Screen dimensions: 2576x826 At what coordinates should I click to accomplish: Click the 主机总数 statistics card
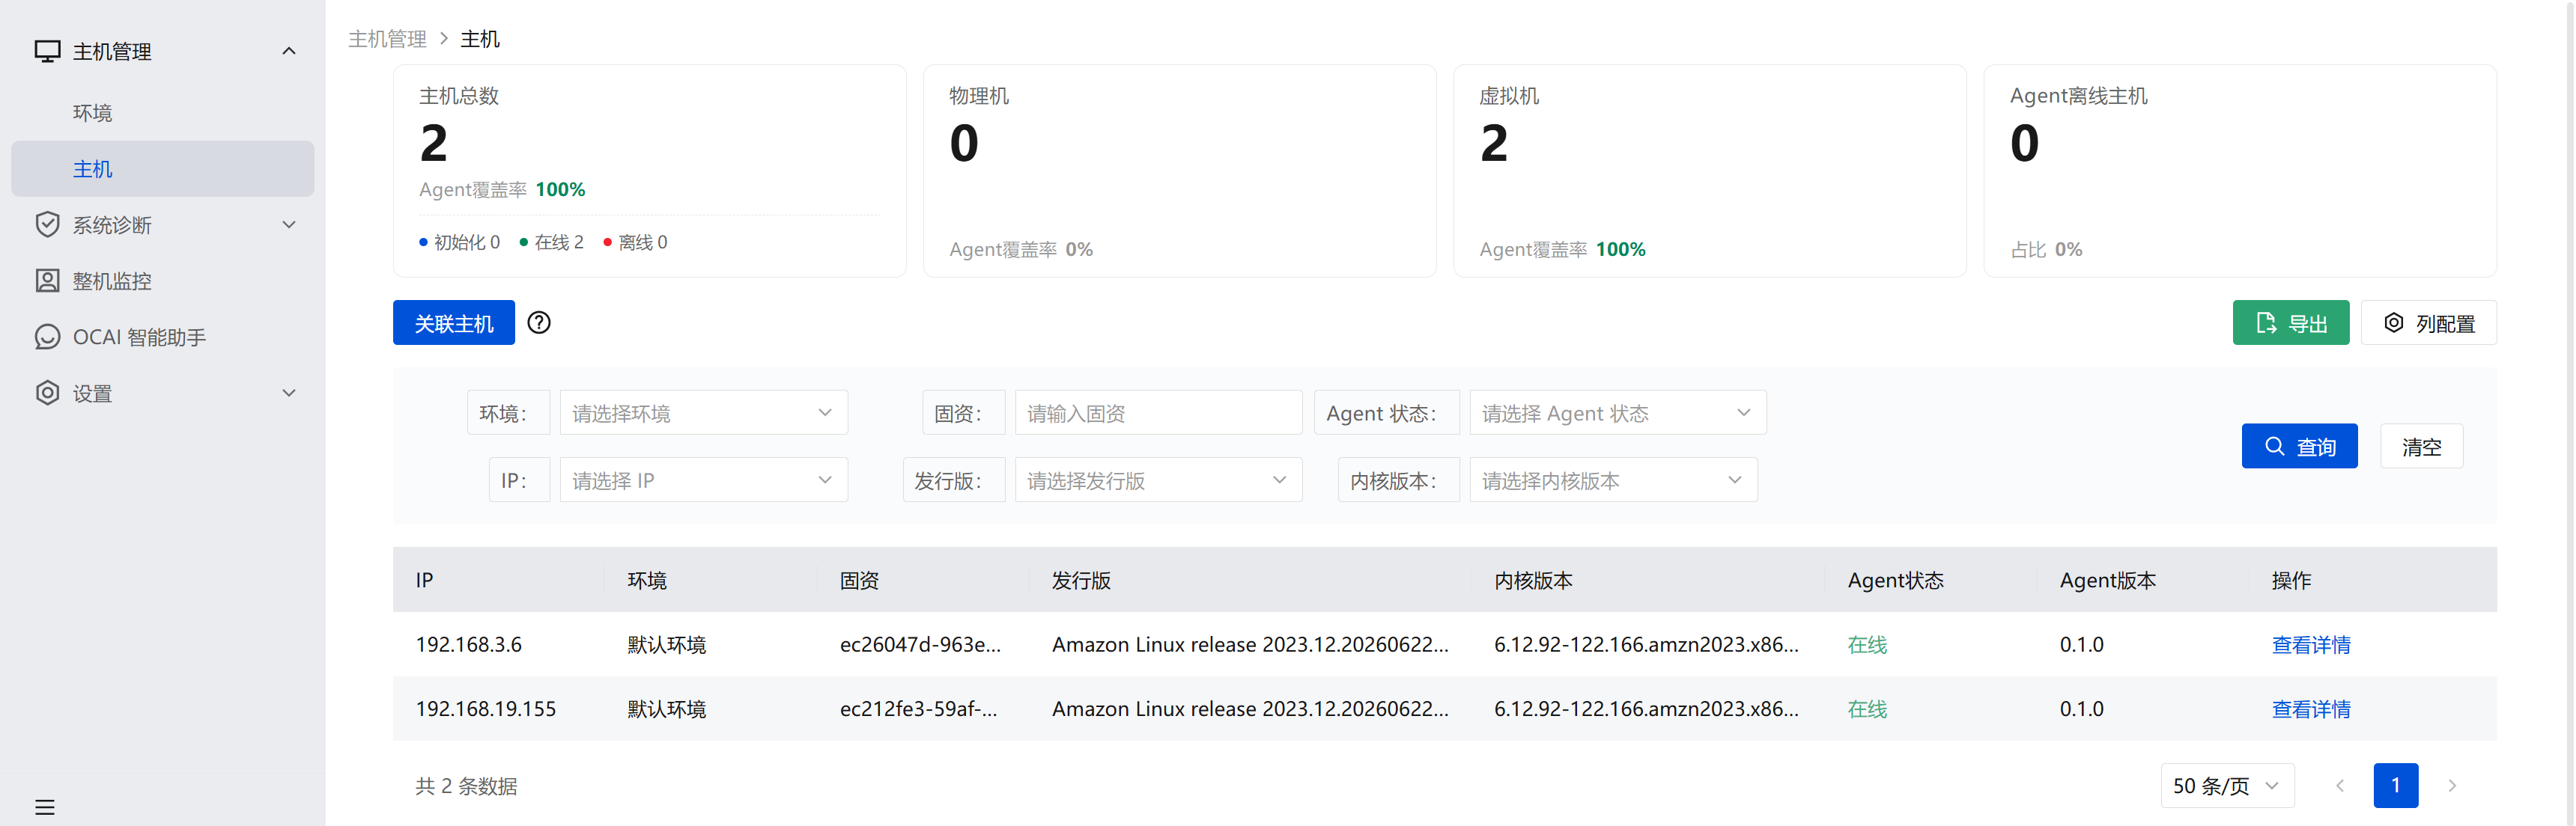point(649,171)
